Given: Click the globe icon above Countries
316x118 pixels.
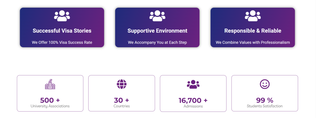Looking at the screenshot, I should (122, 84).
